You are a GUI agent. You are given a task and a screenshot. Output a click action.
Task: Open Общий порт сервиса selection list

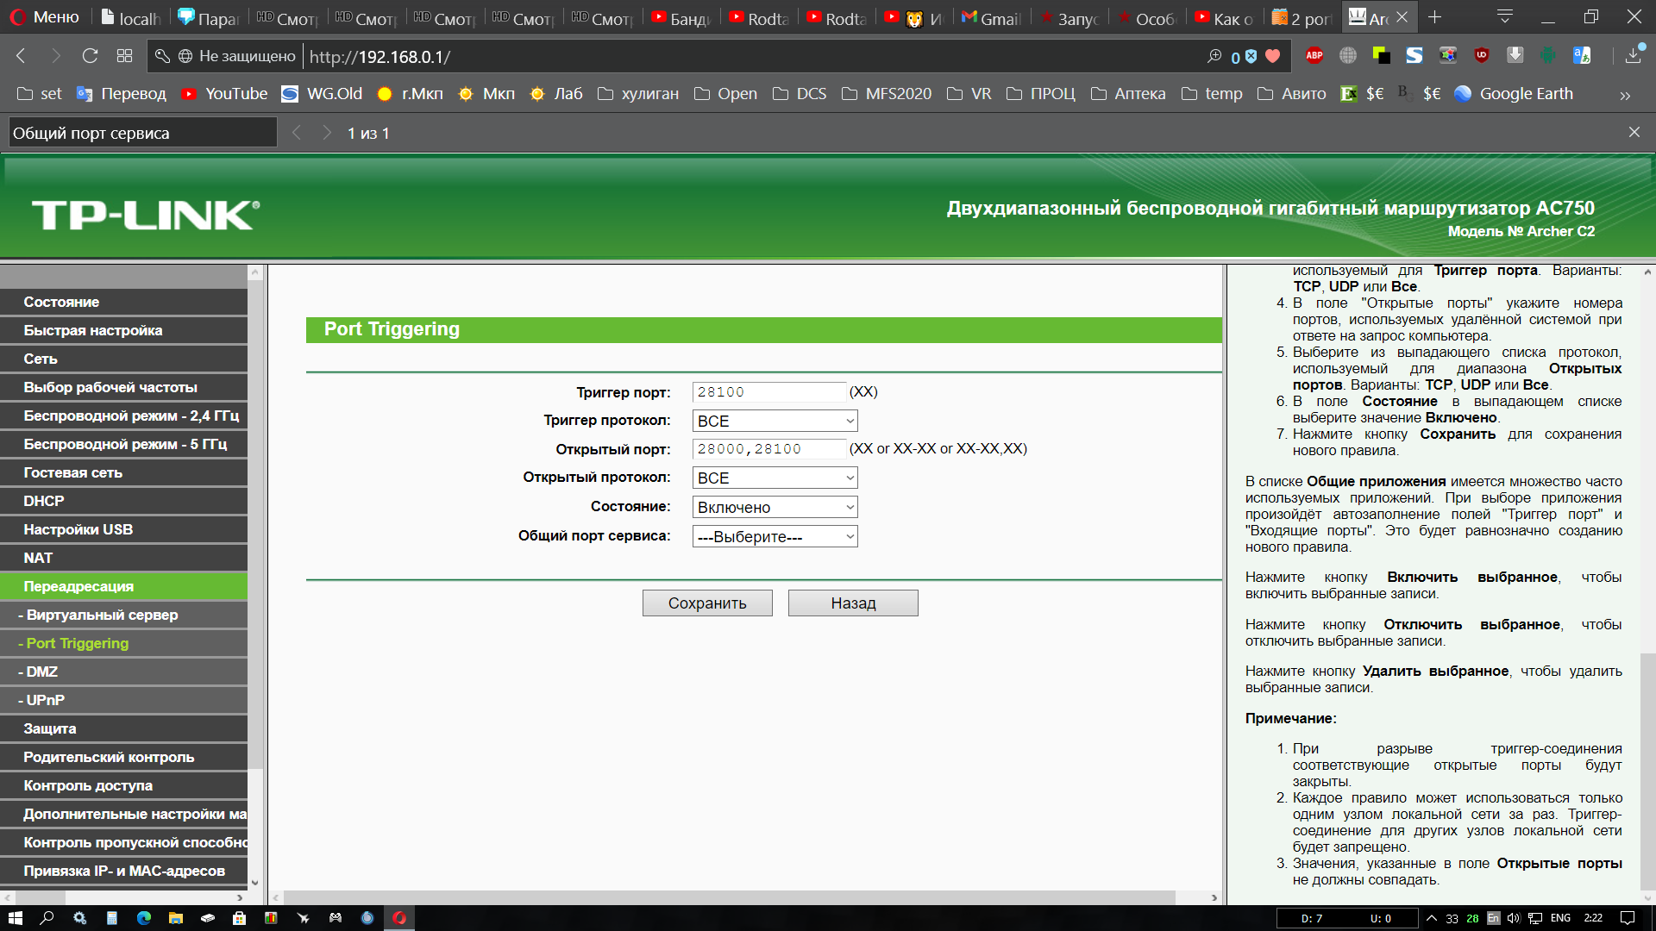pos(775,536)
